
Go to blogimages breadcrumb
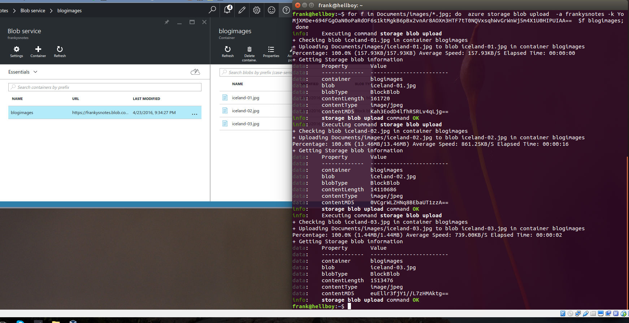pos(69,10)
